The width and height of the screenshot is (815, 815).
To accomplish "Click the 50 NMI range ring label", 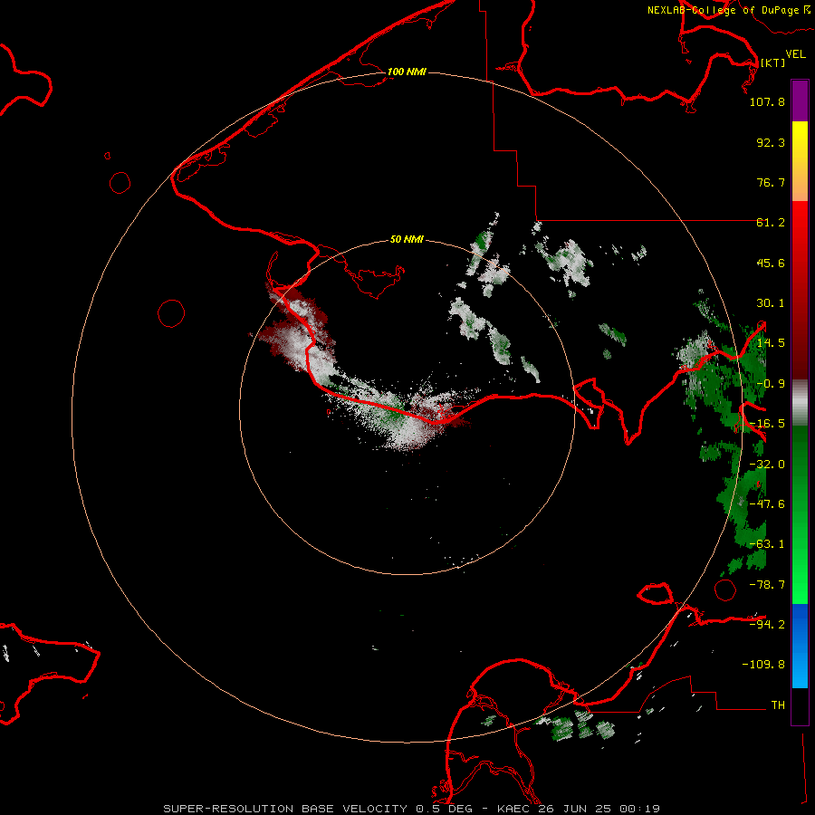I will [x=407, y=240].
